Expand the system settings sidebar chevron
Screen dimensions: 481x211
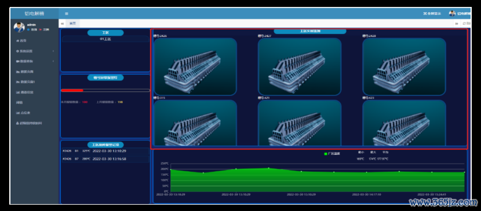[54, 51]
